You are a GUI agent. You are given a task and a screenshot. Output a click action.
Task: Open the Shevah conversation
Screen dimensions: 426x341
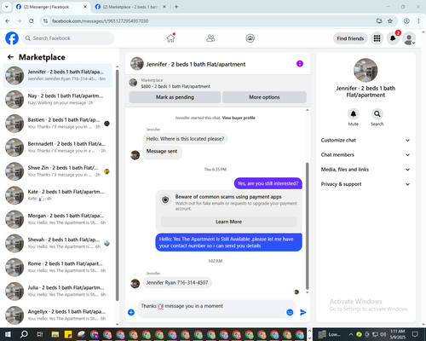57,243
